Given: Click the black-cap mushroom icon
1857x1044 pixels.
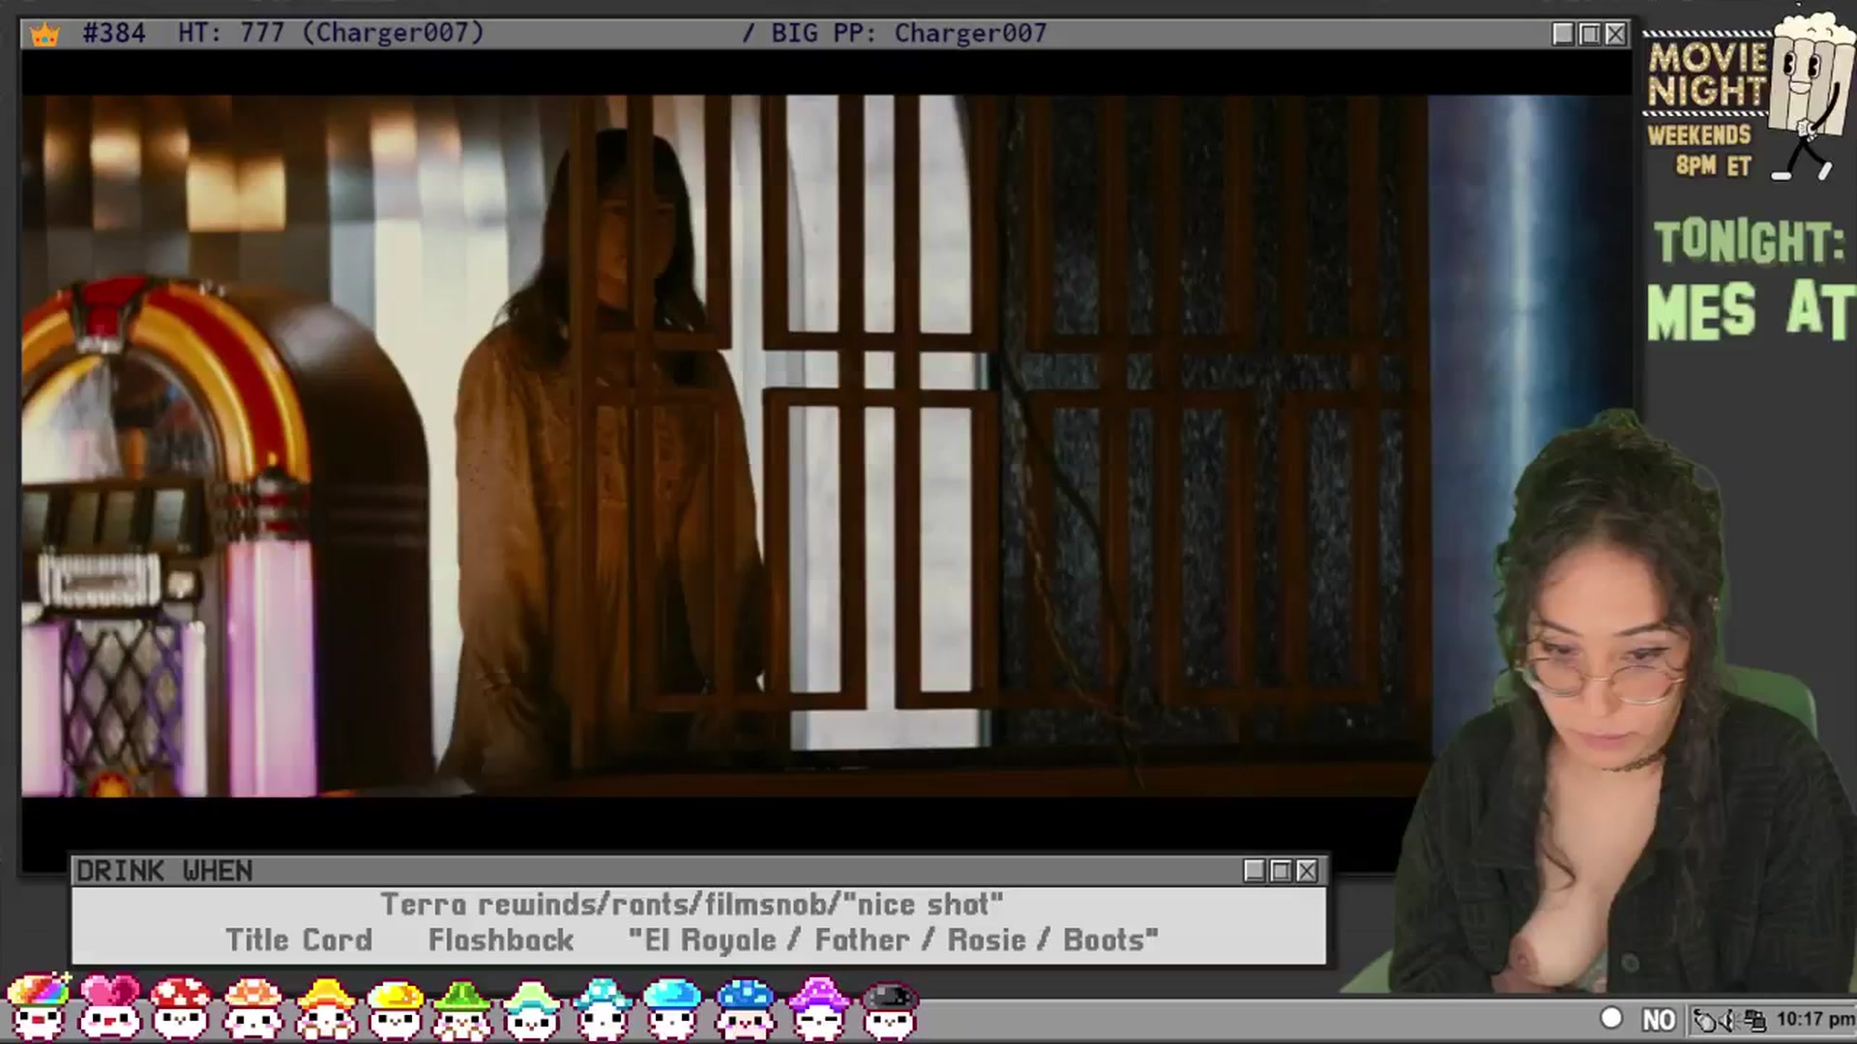Looking at the screenshot, I should [x=889, y=1009].
